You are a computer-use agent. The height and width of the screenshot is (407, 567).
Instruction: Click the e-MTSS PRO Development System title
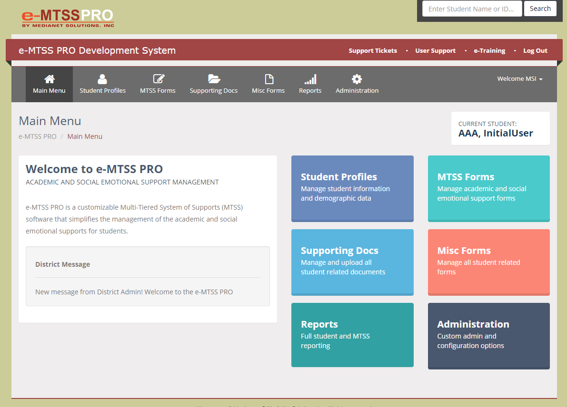[97, 50]
